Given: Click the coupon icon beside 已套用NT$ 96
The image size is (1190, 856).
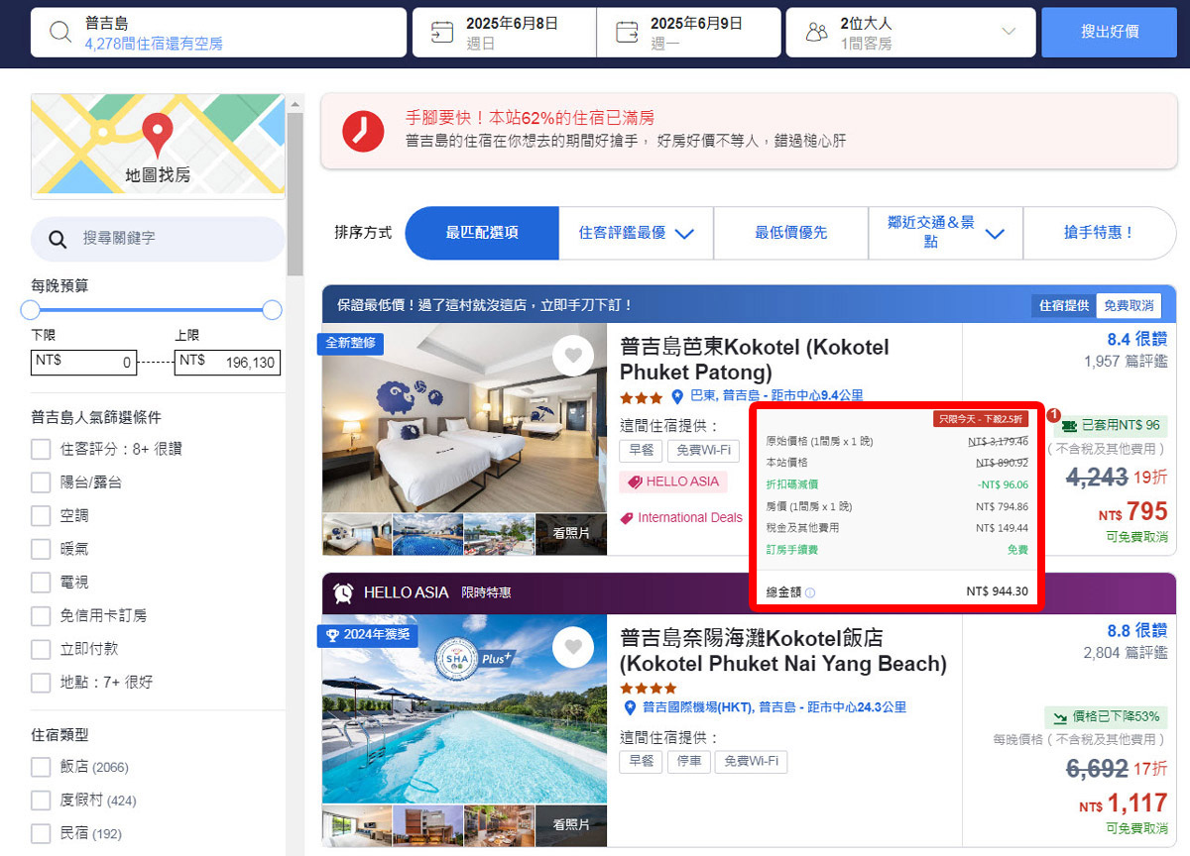Looking at the screenshot, I should [1069, 425].
